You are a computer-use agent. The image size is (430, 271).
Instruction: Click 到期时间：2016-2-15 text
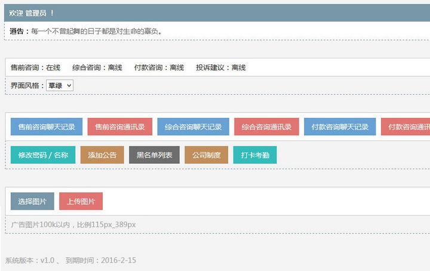pyautogui.click(x=101, y=260)
